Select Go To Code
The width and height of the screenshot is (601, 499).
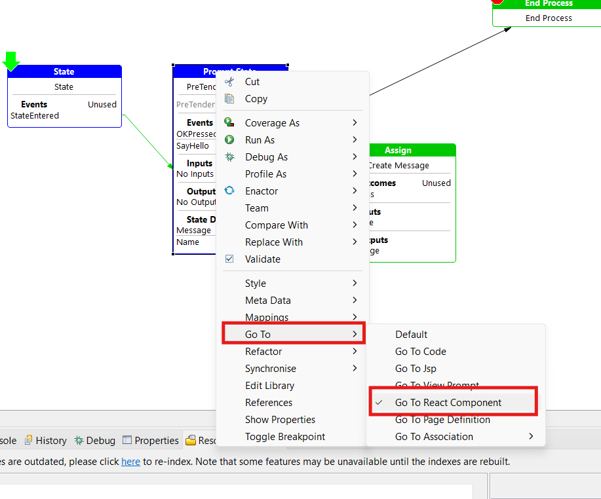click(456, 352)
